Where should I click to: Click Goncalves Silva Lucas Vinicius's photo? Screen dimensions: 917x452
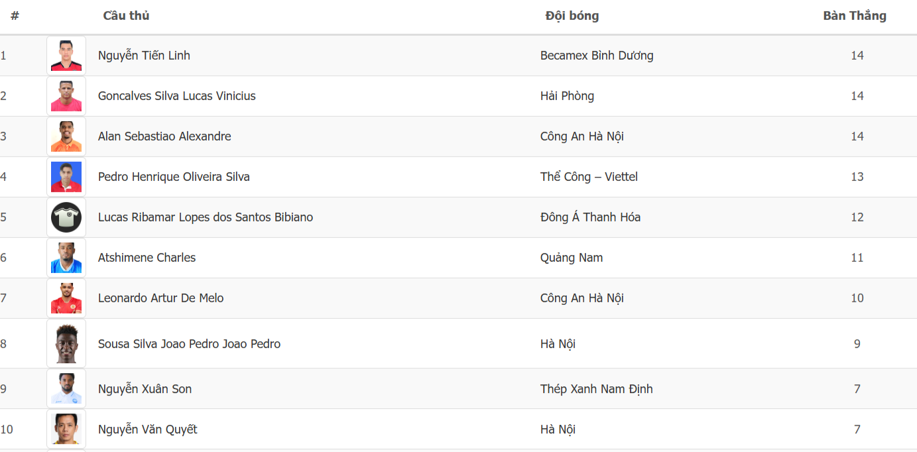pyautogui.click(x=66, y=96)
